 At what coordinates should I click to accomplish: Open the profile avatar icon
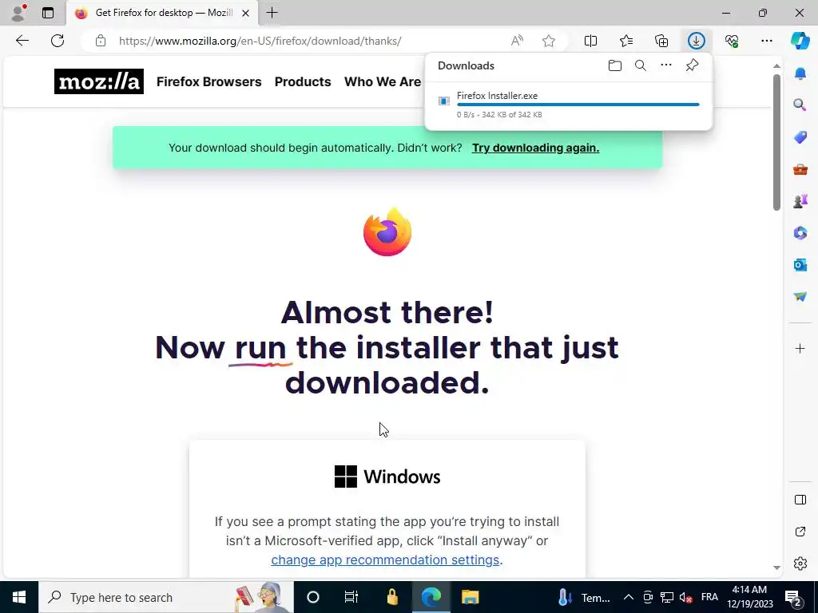[x=18, y=13]
